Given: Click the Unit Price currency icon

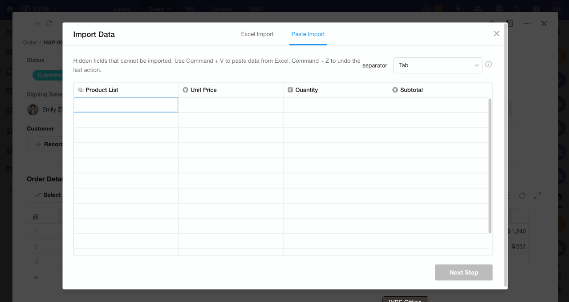Looking at the screenshot, I should 185,90.
